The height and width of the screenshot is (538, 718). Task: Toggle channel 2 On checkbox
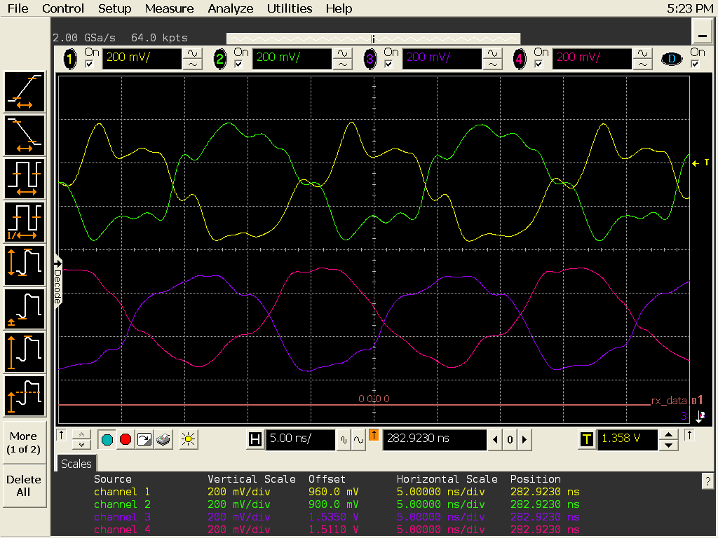pyautogui.click(x=238, y=64)
